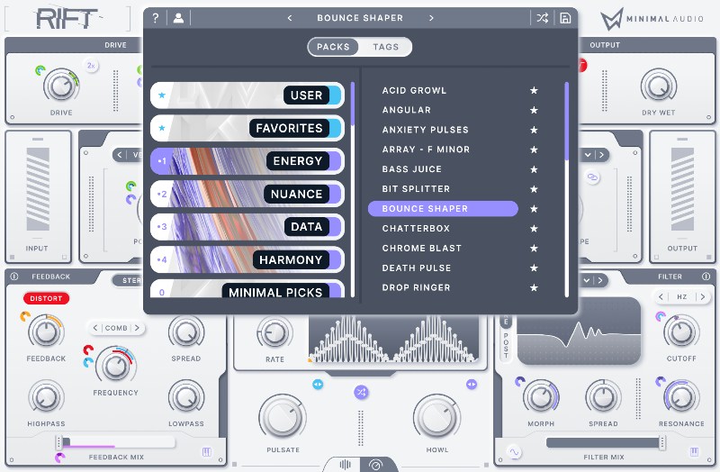Click the modulation indicator near Morph knob
This screenshot has height=472, width=720.
pos(520,381)
